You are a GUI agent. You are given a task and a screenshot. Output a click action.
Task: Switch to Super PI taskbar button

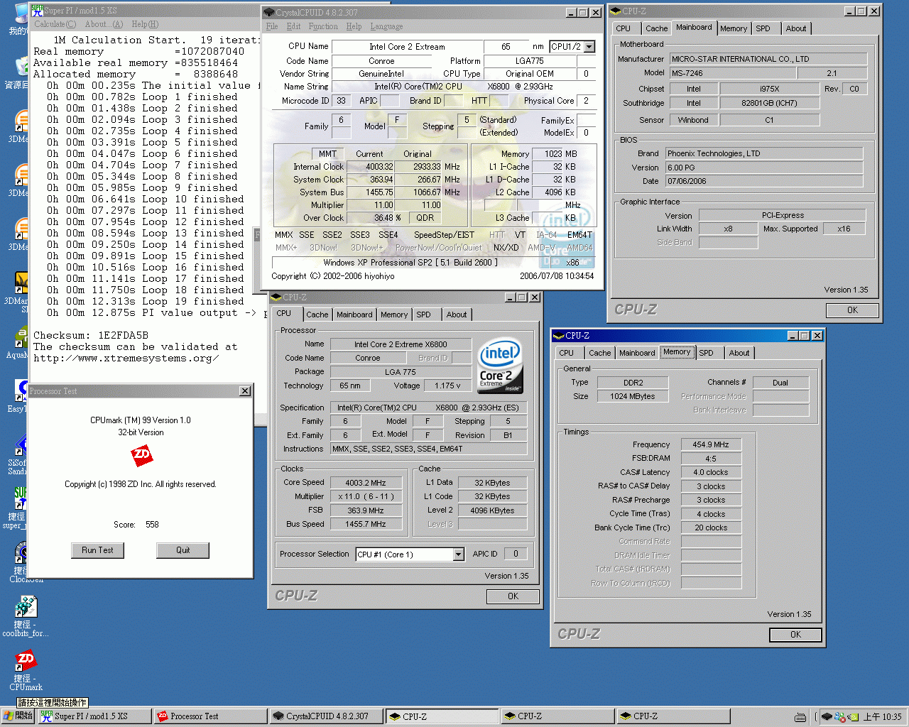click(x=95, y=716)
